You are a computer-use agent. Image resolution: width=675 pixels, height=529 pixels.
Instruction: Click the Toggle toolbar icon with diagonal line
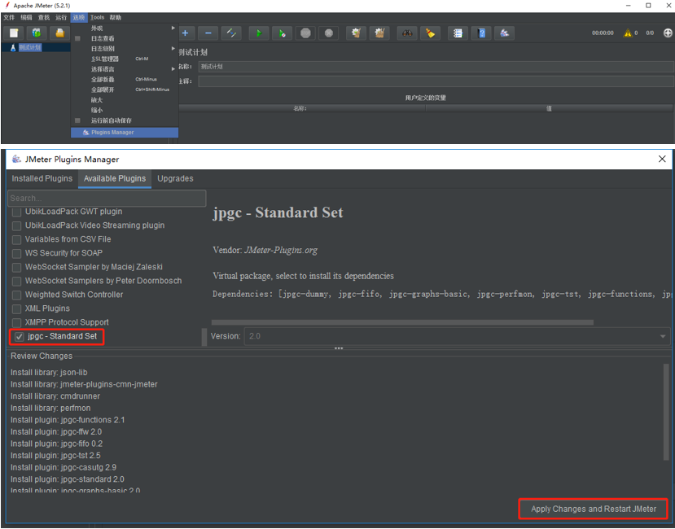[231, 33]
